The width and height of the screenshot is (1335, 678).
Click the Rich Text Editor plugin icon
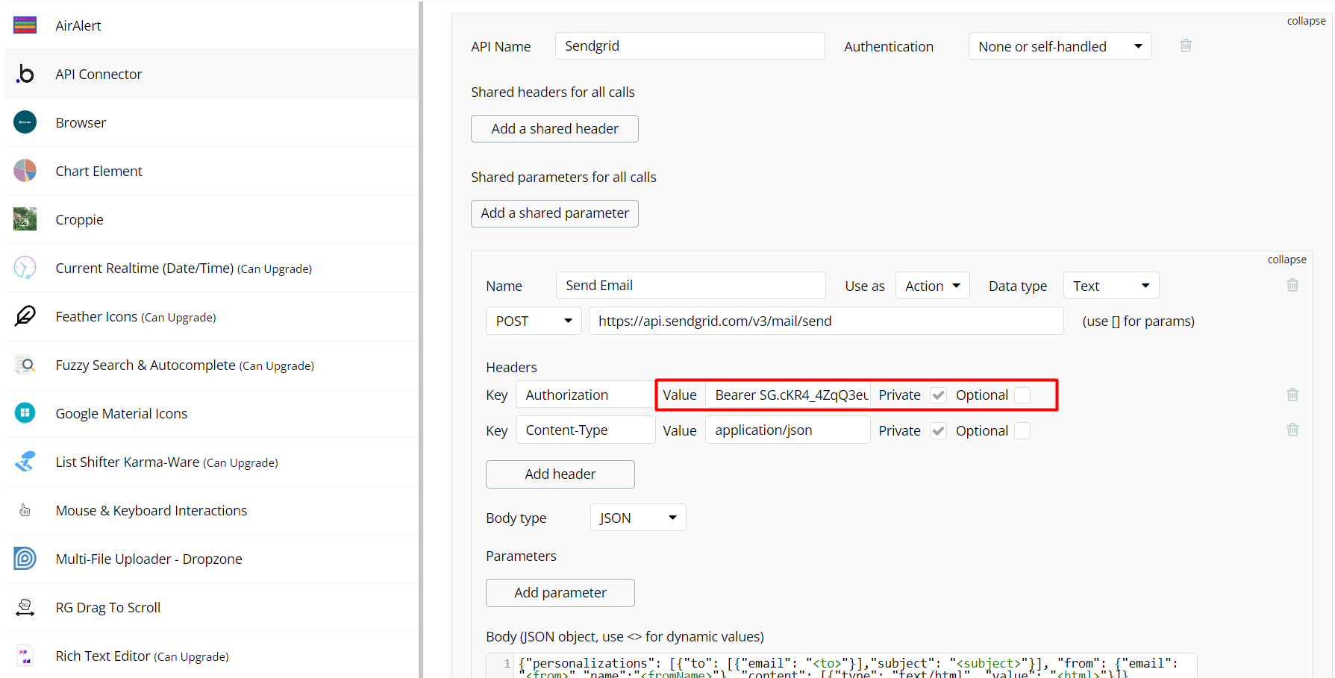(x=25, y=656)
